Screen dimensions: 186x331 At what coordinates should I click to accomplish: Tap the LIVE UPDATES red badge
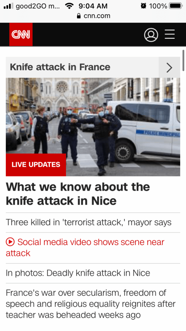36,165
